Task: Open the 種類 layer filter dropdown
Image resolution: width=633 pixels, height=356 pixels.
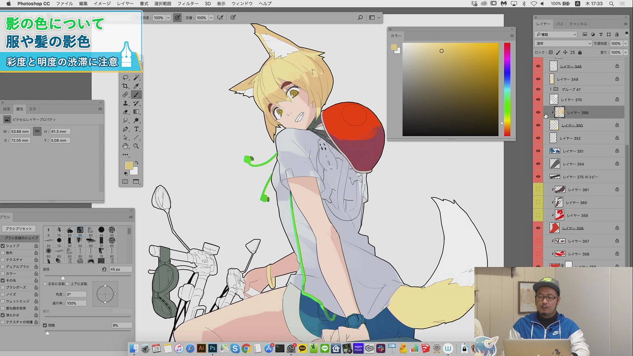Action: coord(556,35)
